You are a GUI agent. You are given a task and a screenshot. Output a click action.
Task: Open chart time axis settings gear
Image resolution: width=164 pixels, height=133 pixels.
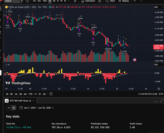159,89
